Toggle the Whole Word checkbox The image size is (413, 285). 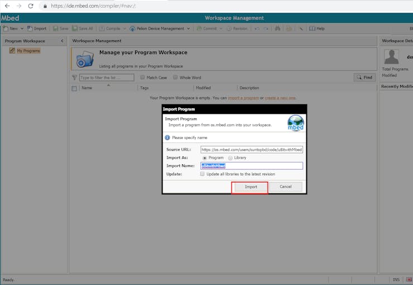(x=175, y=78)
